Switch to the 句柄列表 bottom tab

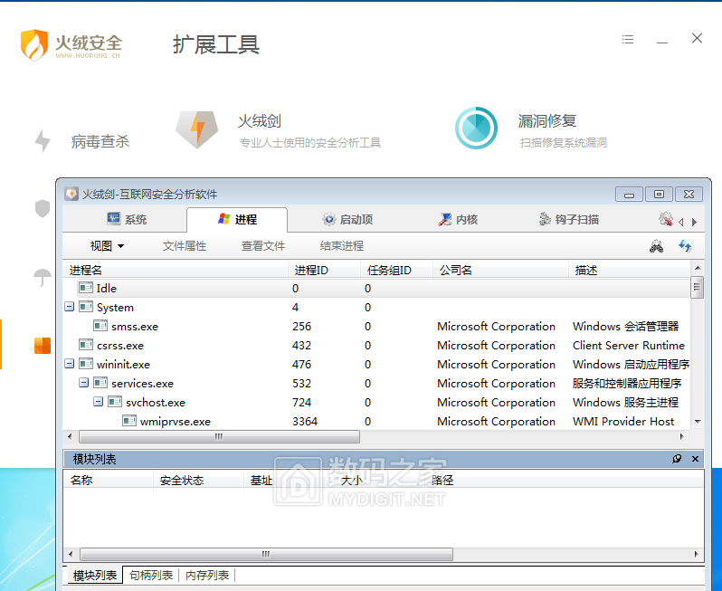click(x=151, y=576)
